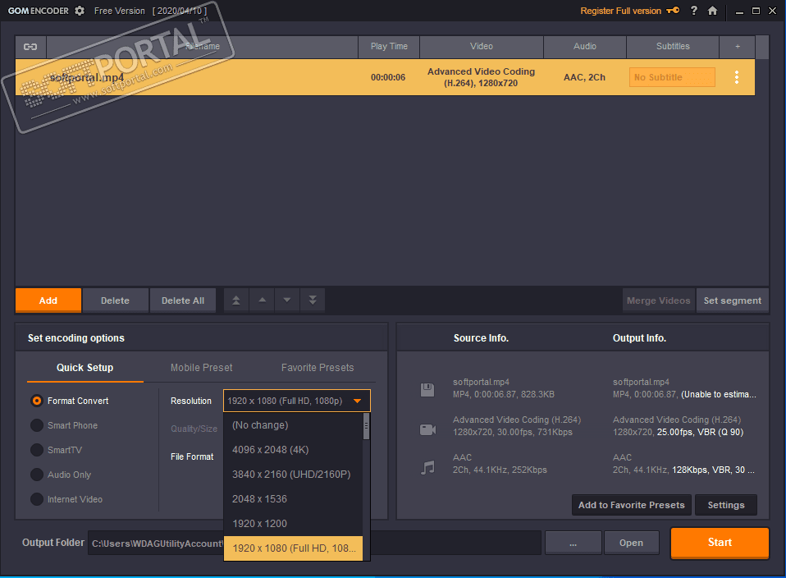Image resolution: width=786 pixels, height=578 pixels.
Task: Choose 3840 x 2160 (UHD/2160P) resolution
Action: pos(293,475)
